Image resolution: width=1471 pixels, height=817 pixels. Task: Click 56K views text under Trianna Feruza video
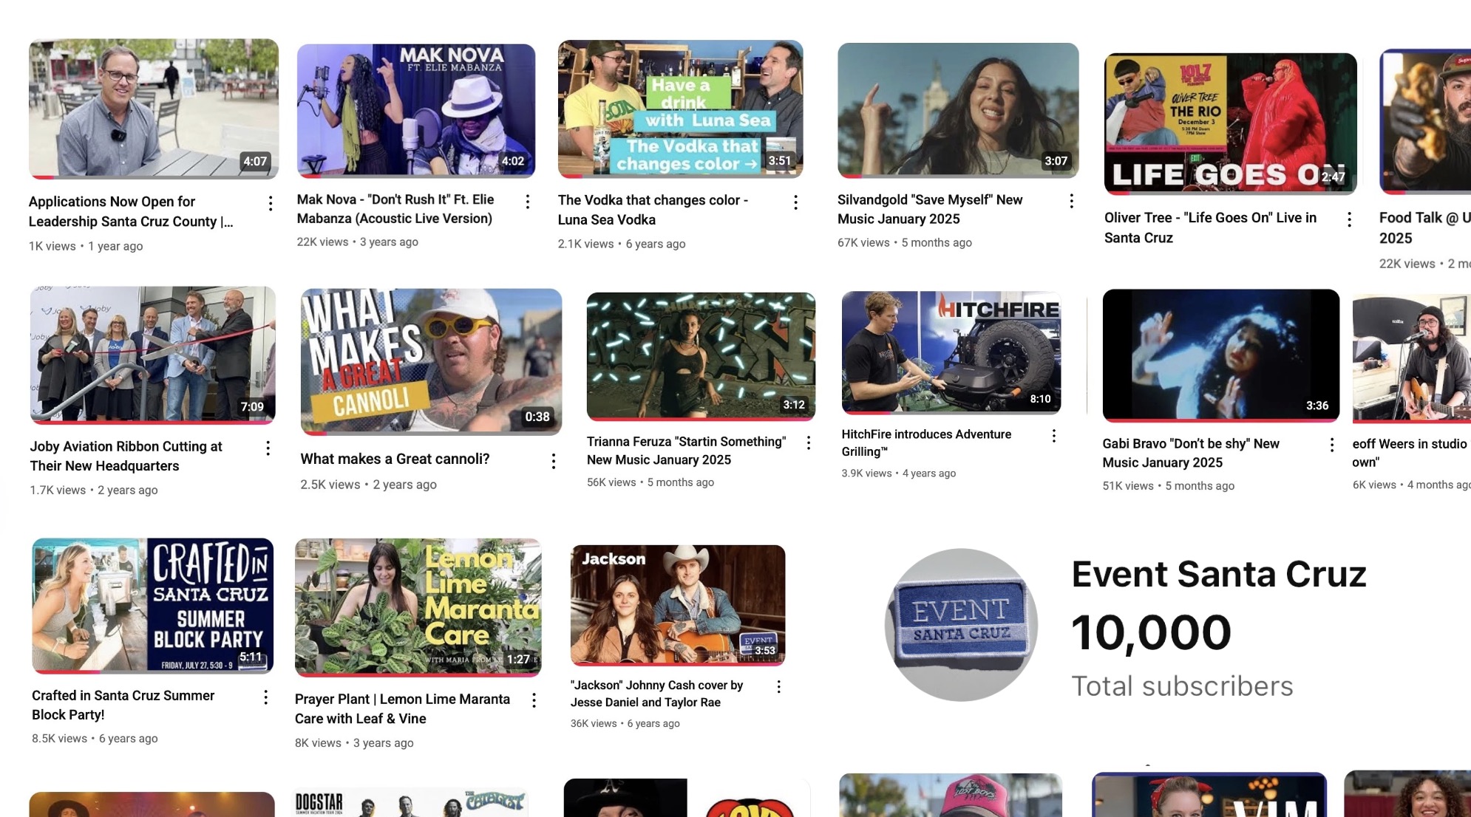[x=611, y=482]
